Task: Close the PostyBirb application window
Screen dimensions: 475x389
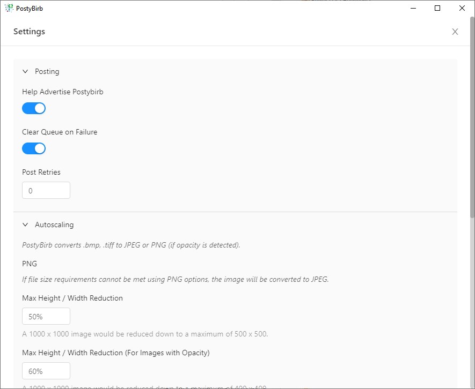Action: 462,8
